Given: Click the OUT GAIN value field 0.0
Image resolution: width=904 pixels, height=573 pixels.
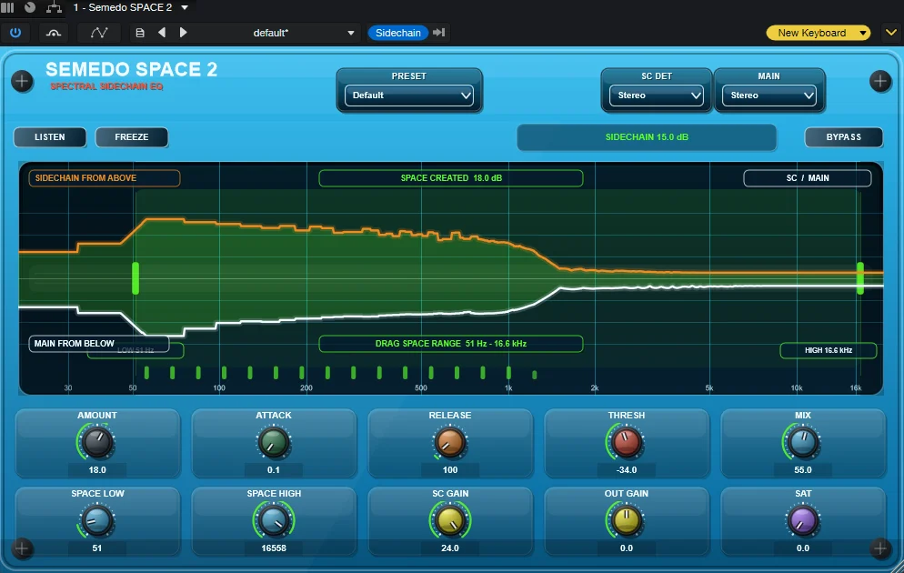Looking at the screenshot, I should click(626, 548).
